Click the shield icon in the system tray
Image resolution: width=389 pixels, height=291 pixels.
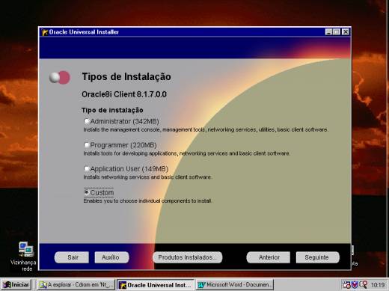355,285
